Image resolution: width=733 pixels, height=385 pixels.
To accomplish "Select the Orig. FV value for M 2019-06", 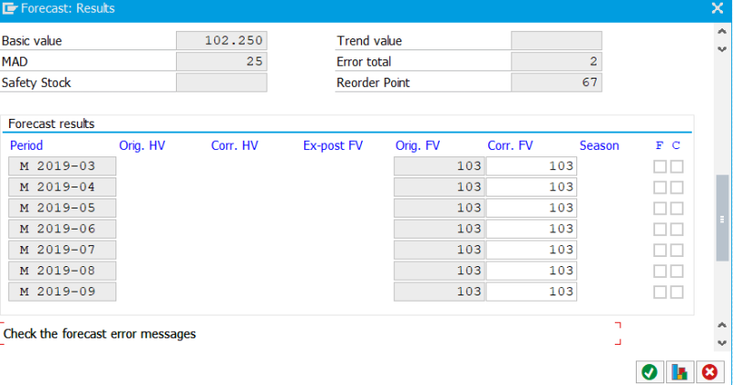I will 439,229.
